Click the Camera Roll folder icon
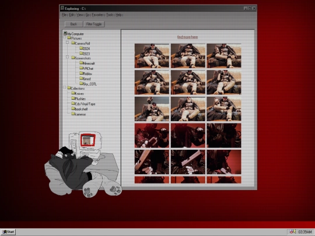This screenshot has height=236, width=315. [x=73, y=43]
